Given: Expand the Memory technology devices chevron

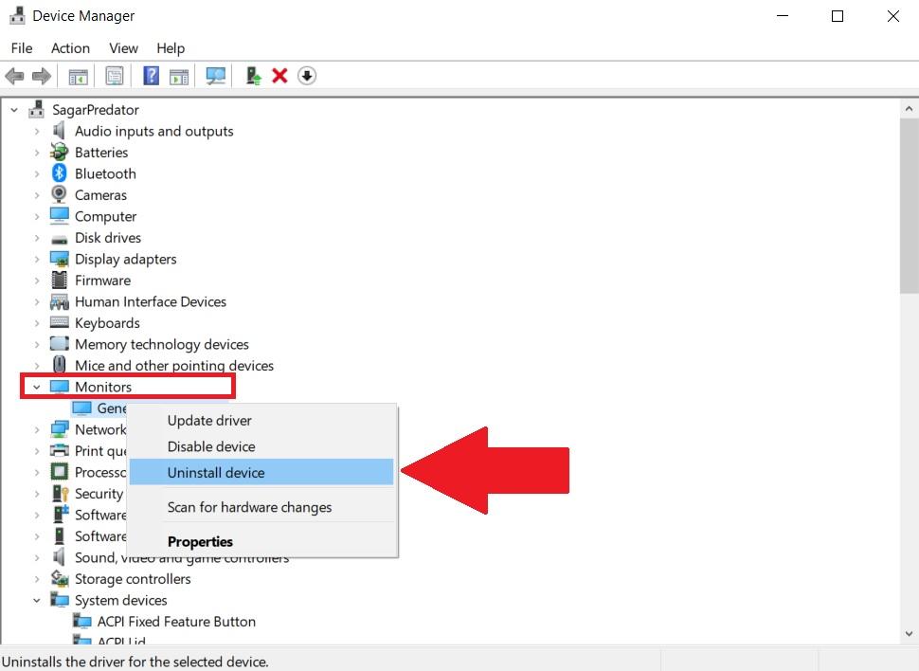Looking at the screenshot, I should (37, 344).
